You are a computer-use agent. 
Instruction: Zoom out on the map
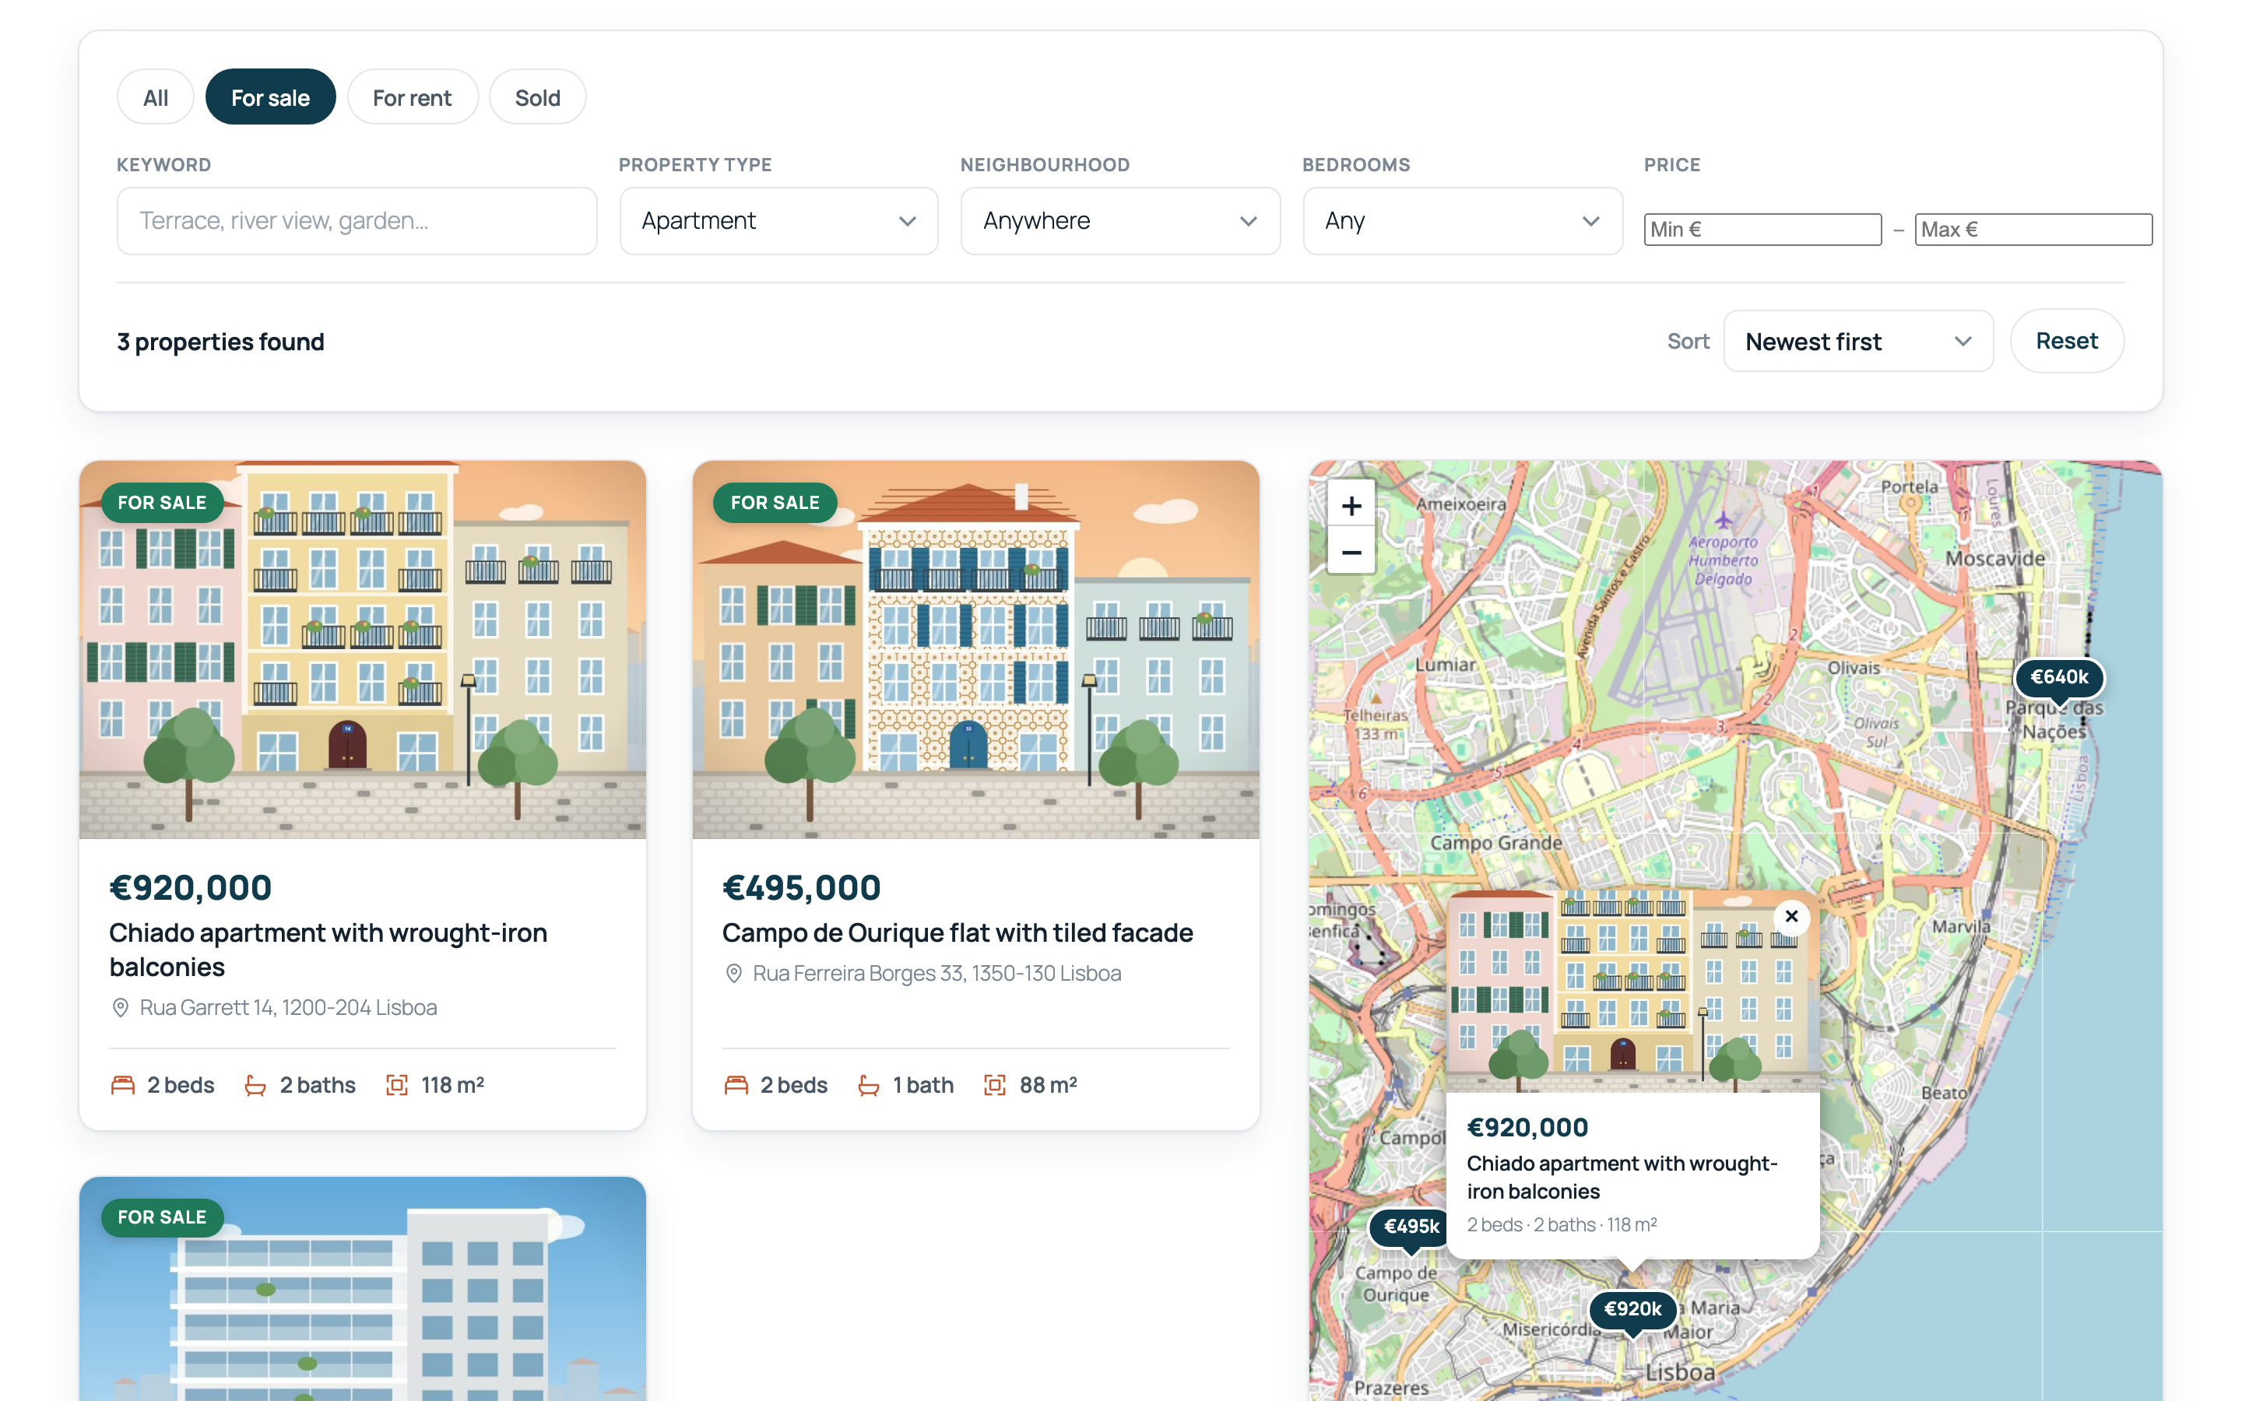point(1351,553)
